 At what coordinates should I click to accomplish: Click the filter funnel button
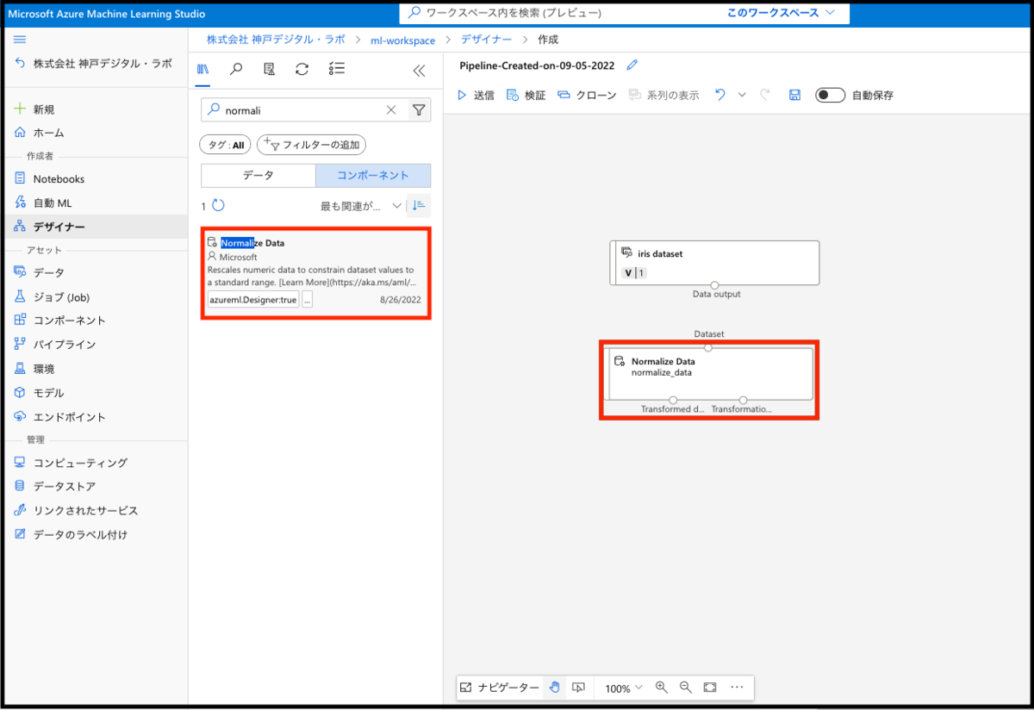pos(419,110)
